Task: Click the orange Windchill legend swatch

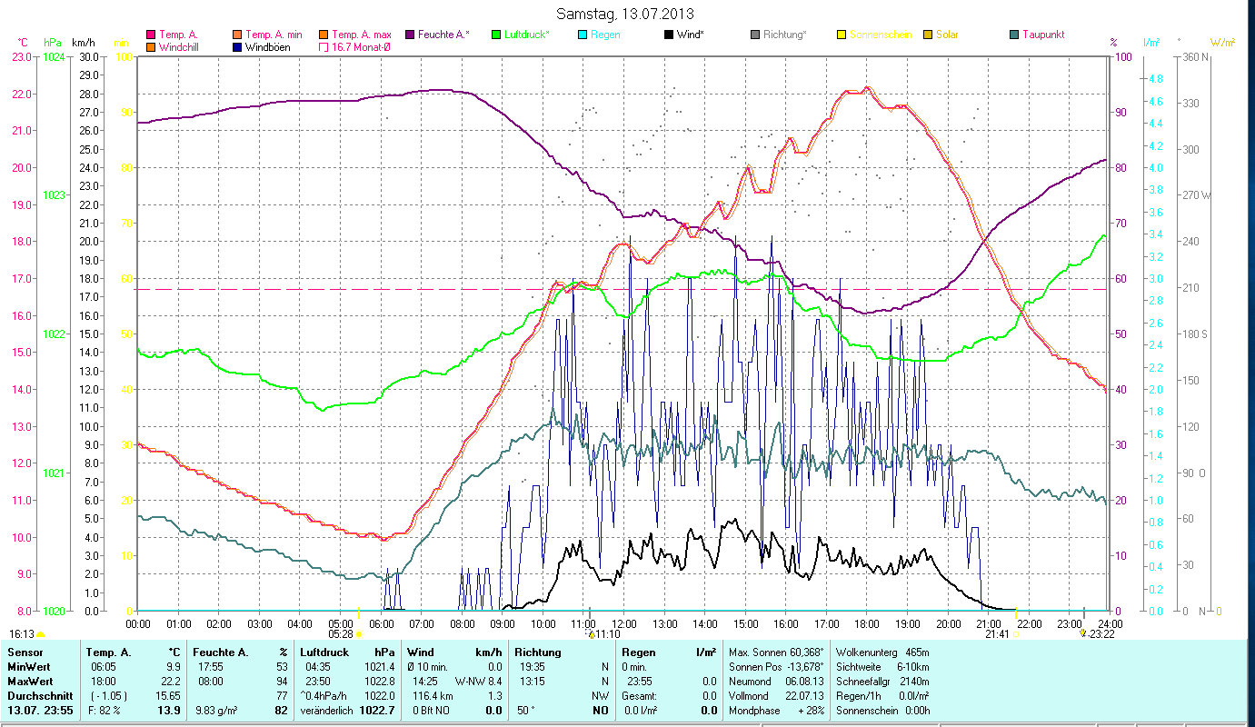Action: coord(152,47)
